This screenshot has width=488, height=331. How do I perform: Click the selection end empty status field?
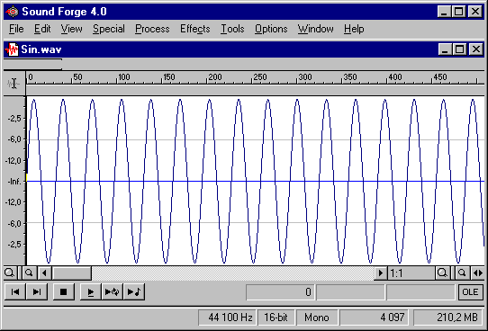click(x=351, y=292)
